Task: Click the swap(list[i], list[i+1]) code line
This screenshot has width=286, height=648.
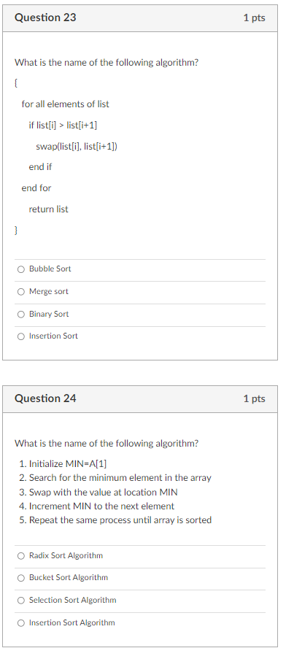Action: pos(77,146)
